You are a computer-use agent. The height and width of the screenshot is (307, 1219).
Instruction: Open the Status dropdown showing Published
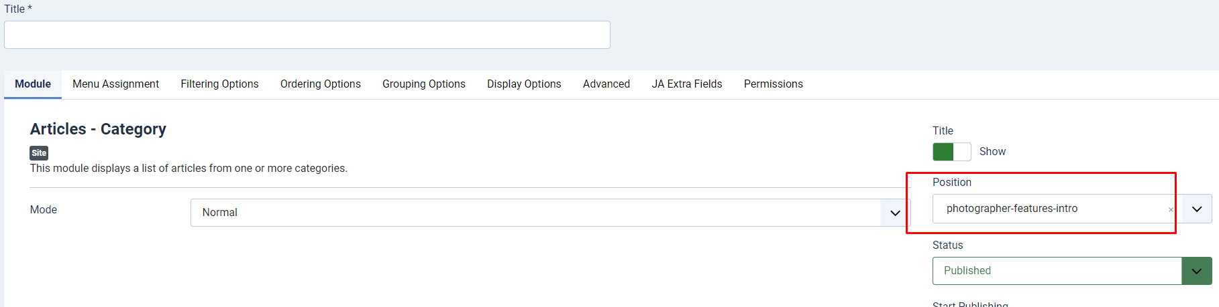[x=1056, y=271]
